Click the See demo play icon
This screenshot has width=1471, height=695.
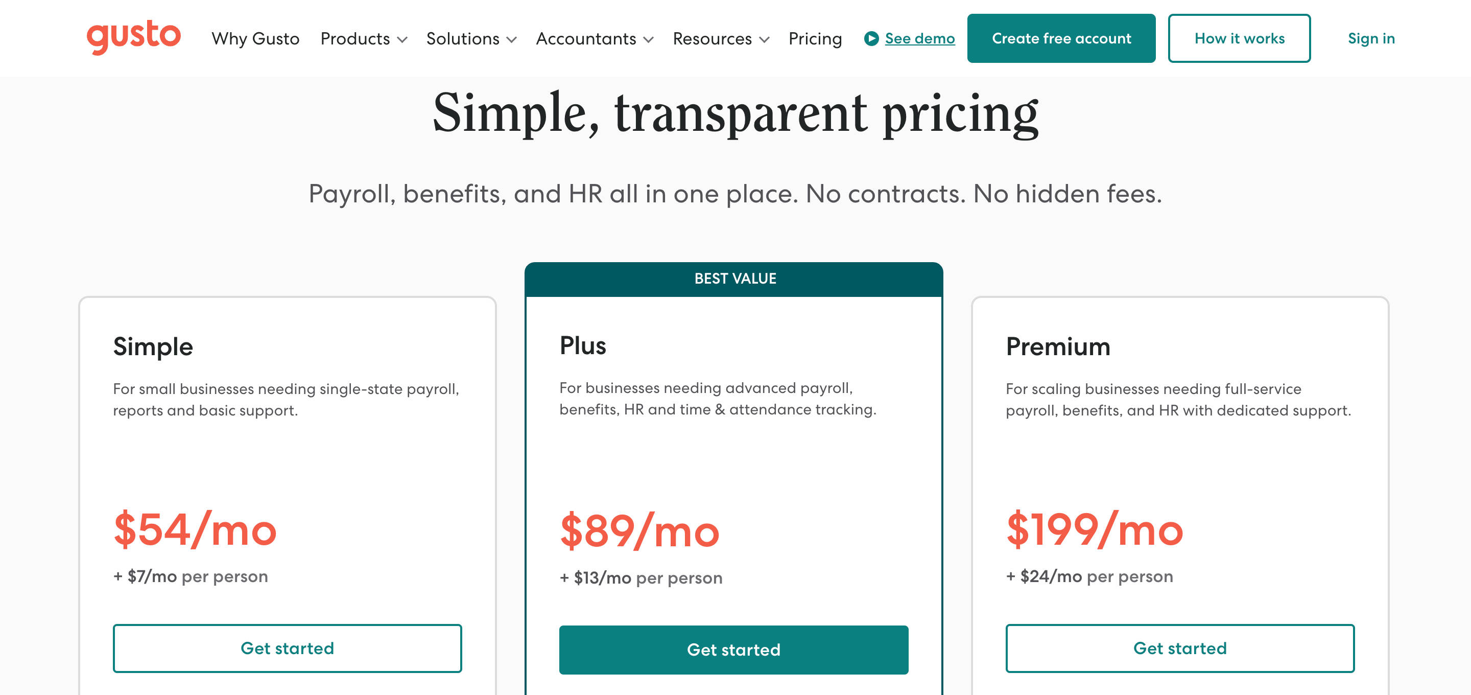(x=871, y=38)
